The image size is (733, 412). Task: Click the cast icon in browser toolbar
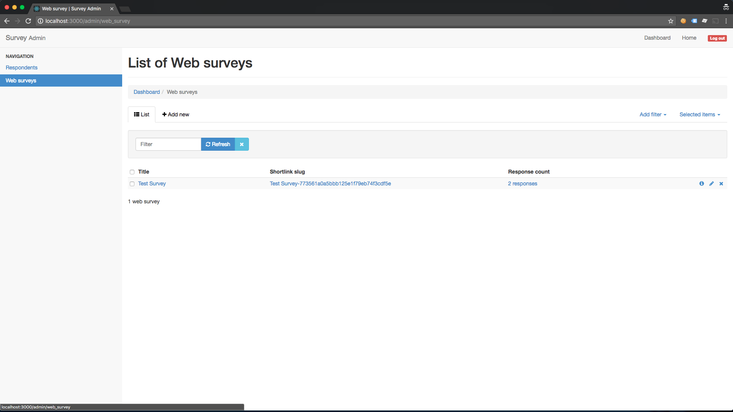pyautogui.click(x=715, y=21)
